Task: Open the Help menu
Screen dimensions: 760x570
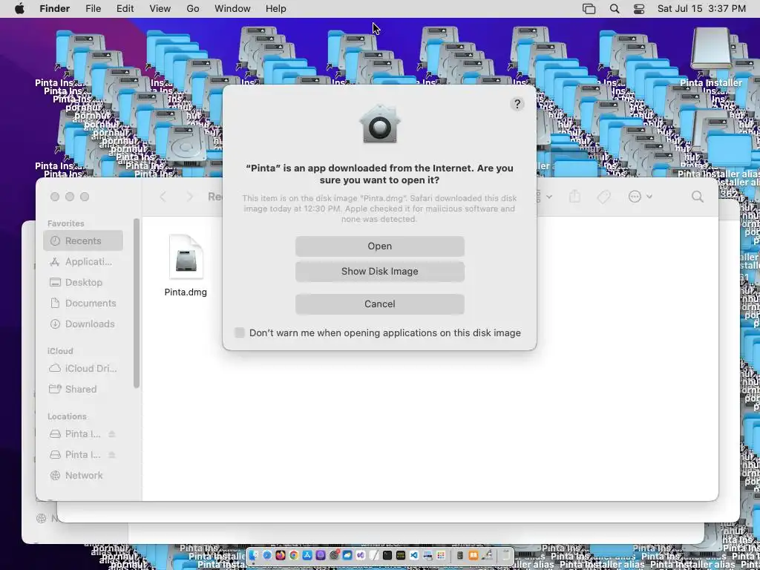Action: tap(276, 9)
